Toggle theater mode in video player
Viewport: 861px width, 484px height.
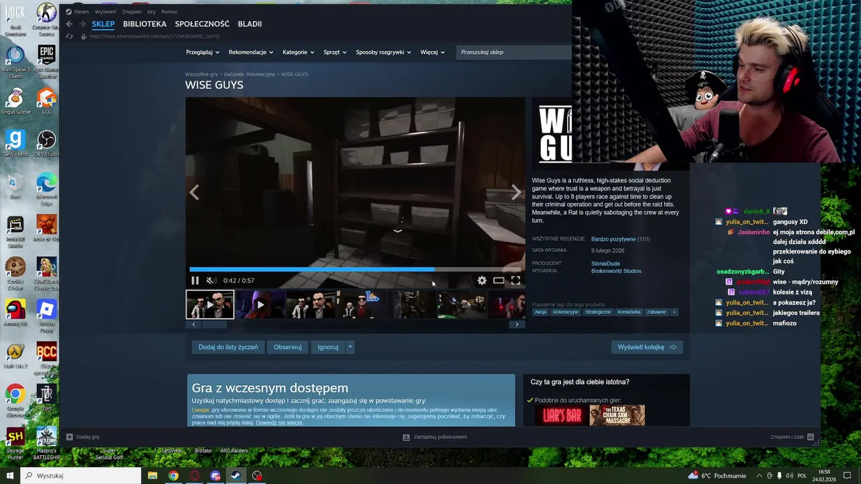pos(498,280)
